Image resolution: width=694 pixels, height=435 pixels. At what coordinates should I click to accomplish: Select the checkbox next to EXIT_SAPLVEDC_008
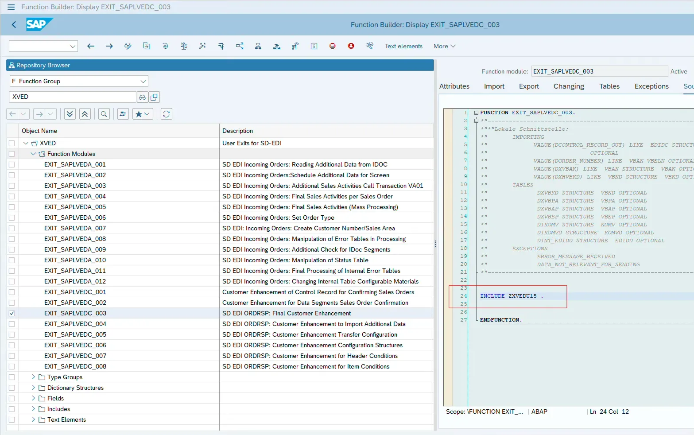12,366
